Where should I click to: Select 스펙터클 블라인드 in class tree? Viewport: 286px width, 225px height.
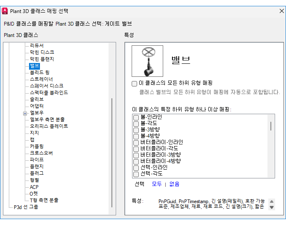(49, 92)
